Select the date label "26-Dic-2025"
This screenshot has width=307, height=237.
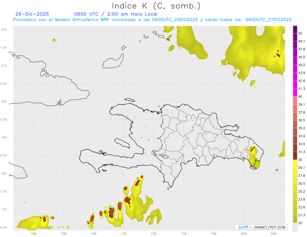pyautogui.click(x=32, y=14)
